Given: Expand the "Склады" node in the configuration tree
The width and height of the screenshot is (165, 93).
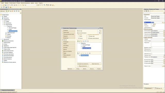Looking at the screenshot, I should (x=3, y=21).
